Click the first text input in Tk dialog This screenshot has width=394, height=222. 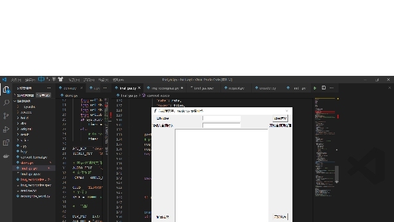(222, 118)
